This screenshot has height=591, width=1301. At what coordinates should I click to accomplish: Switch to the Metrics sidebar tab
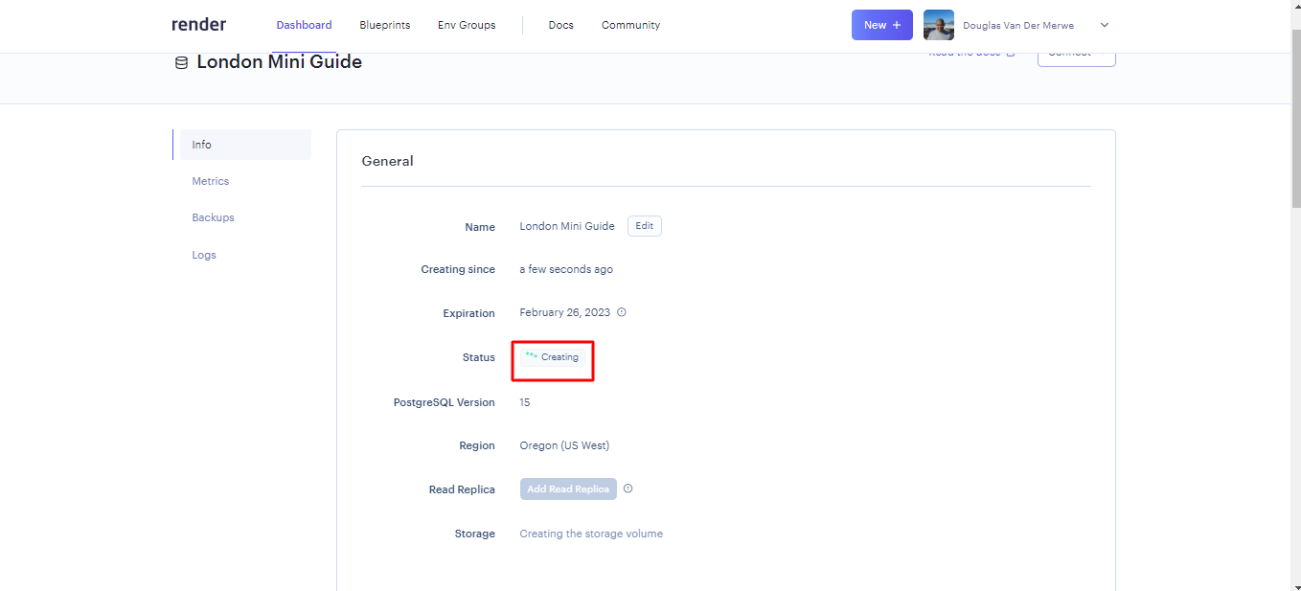pyautogui.click(x=211, y=181)
